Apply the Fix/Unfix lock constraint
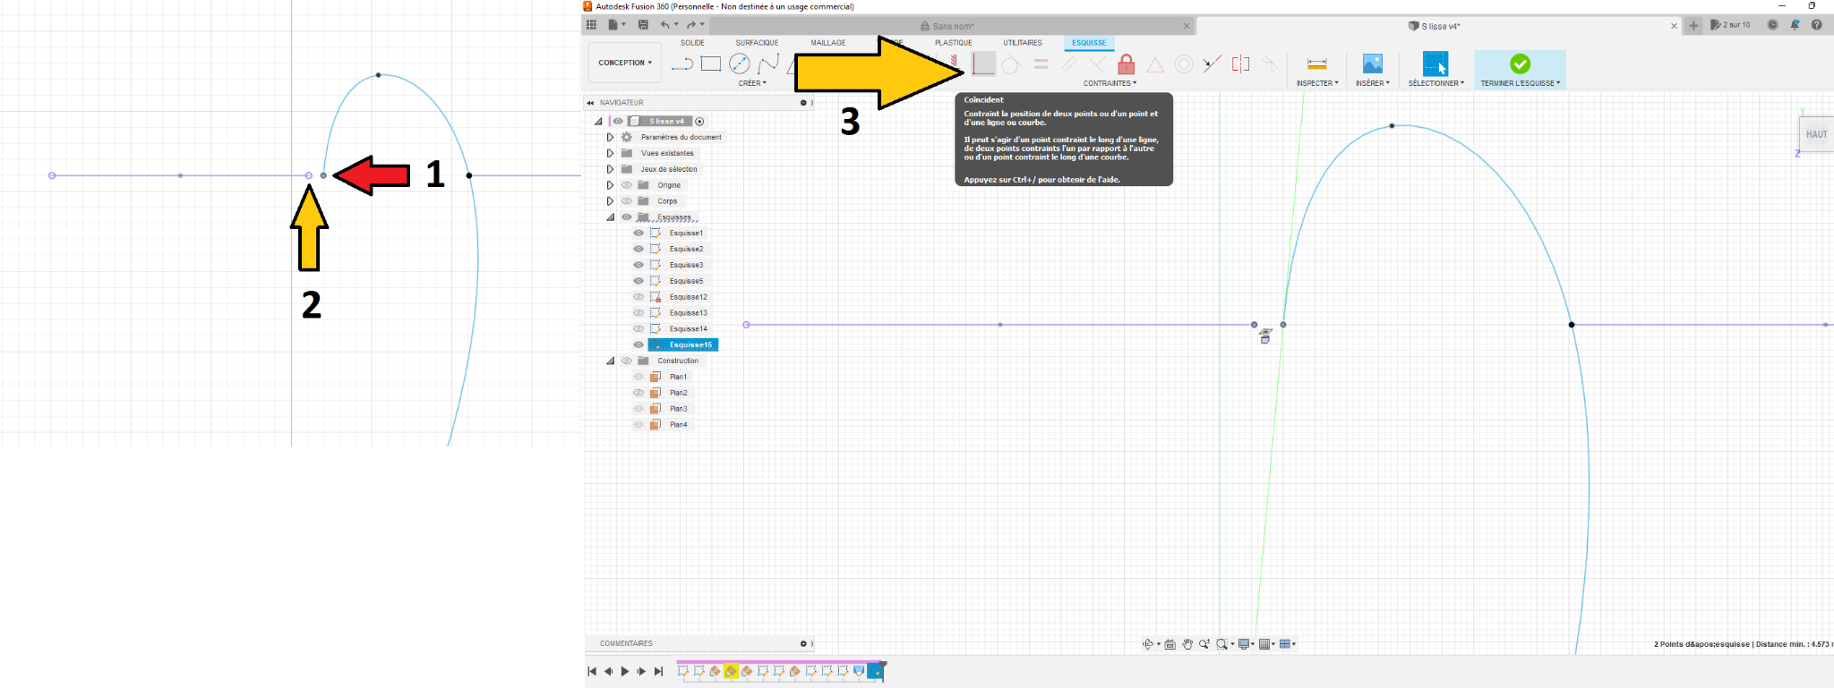 tap(1127, 64)
